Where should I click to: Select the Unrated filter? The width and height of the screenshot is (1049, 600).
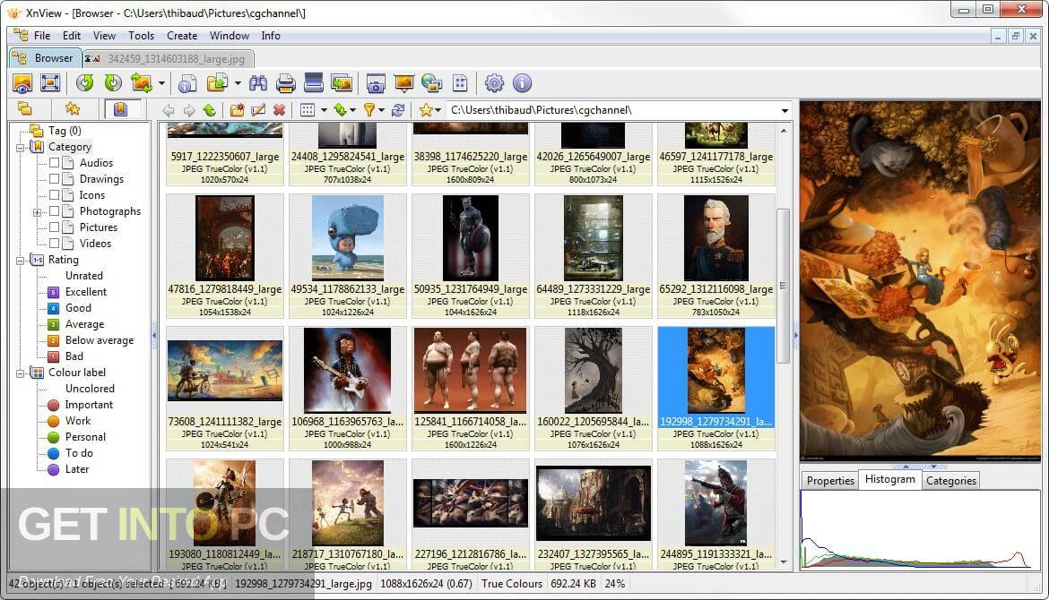83,275
